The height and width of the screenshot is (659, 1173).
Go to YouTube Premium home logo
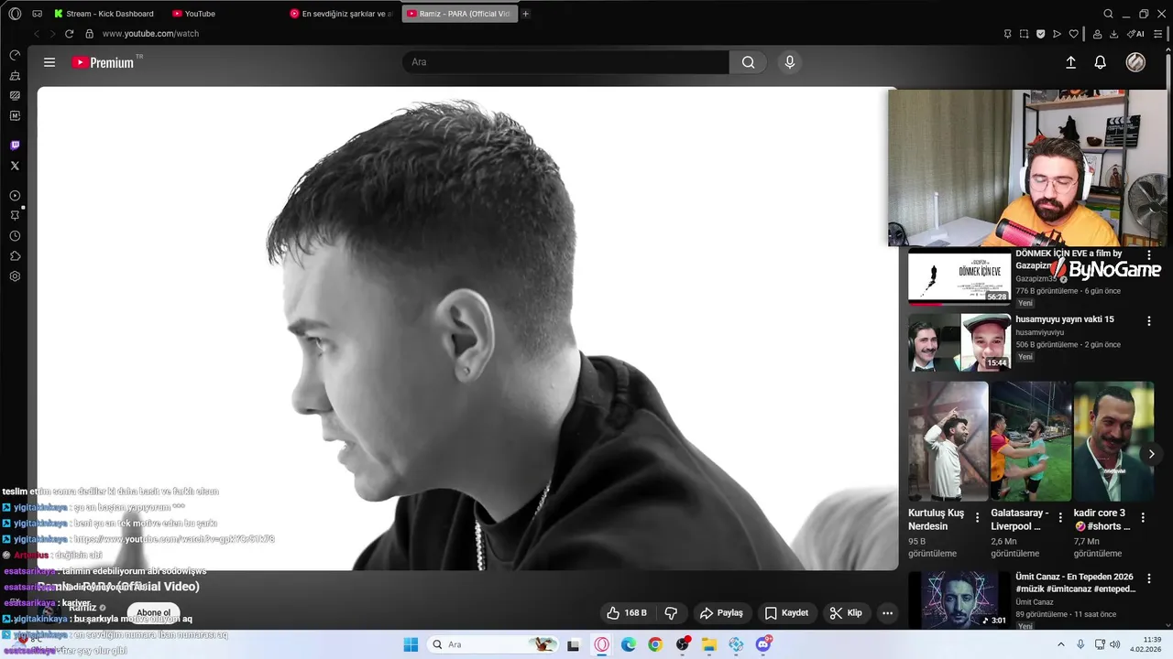[104, 62]
